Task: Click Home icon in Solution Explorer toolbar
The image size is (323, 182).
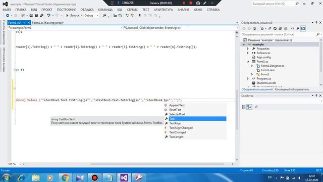Action: (x=254, y=29)
